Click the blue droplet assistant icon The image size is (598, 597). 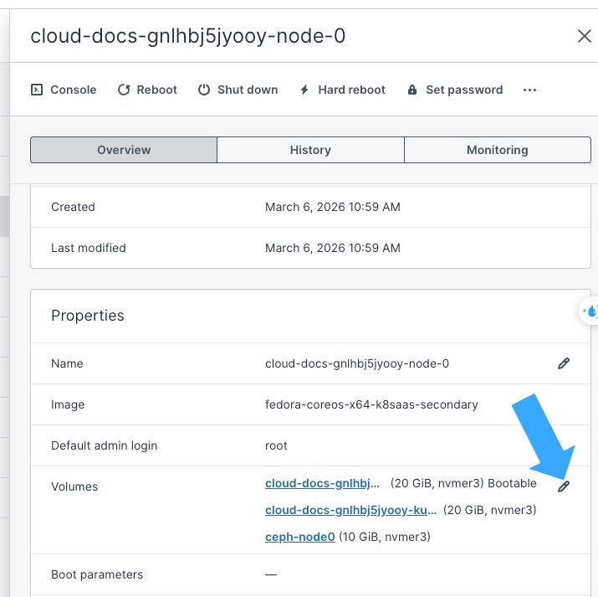[x=590, y=311]
